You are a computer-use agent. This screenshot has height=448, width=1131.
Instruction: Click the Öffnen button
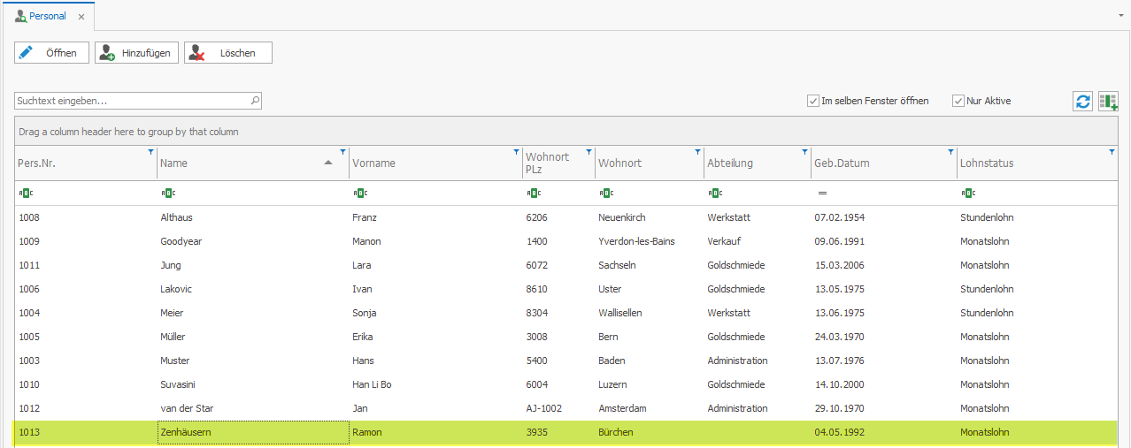pos(52,53)
